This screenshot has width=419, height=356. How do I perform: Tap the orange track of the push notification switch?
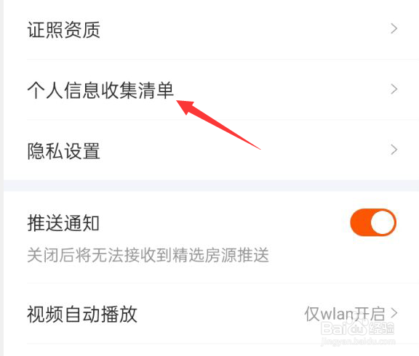[x=360, y=222]
